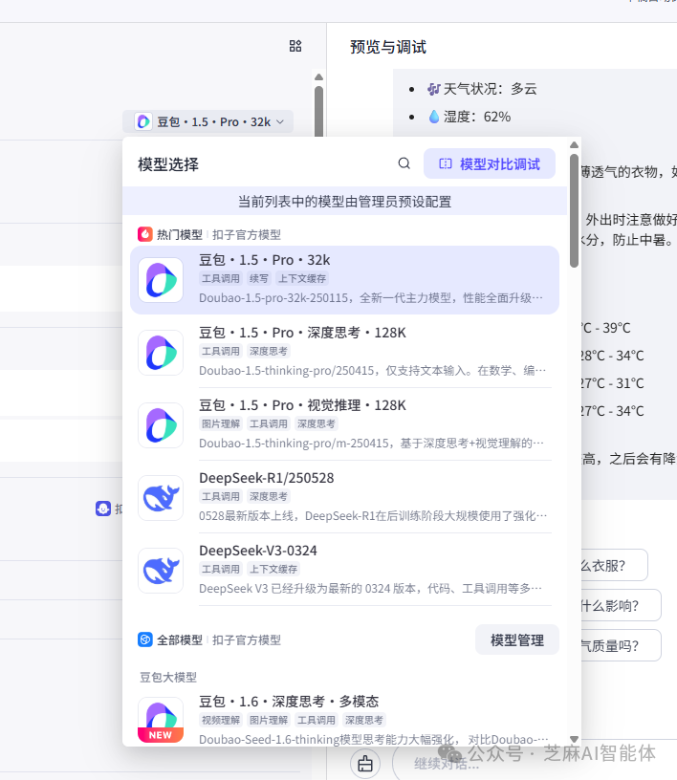Click the 全部模型 section icon
The width and height of the screenshot is (677, 780).
pyautogui.click(x=144, y=639)
